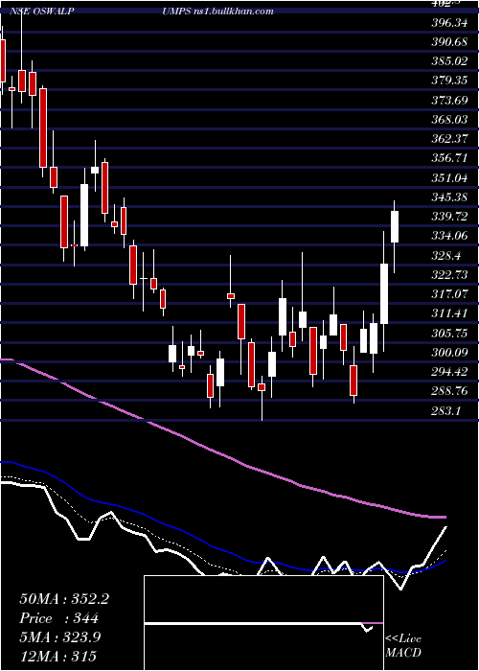Click the 334.06 price axis label

point(449,236)
